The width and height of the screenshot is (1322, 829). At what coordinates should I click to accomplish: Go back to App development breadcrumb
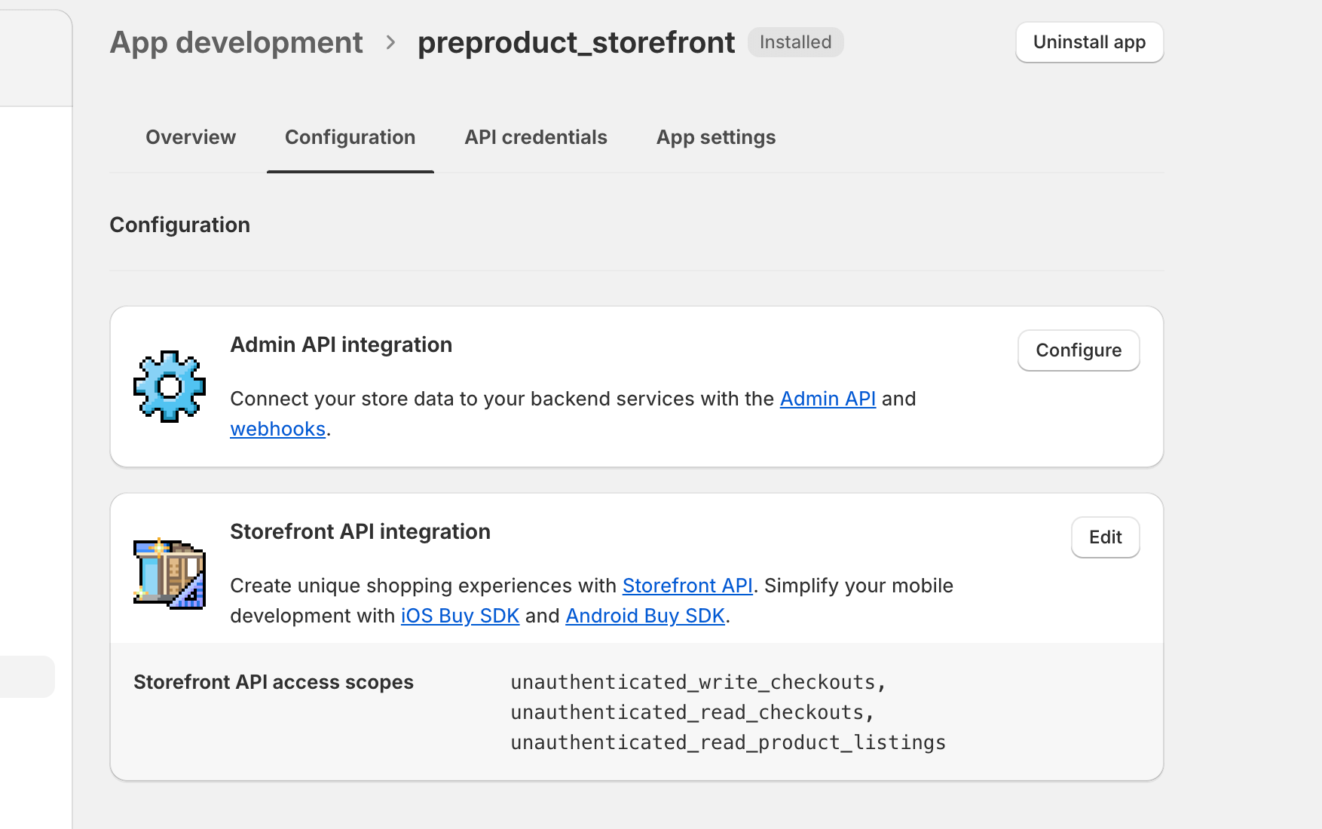pyautogui.click(x=236, y=43)
